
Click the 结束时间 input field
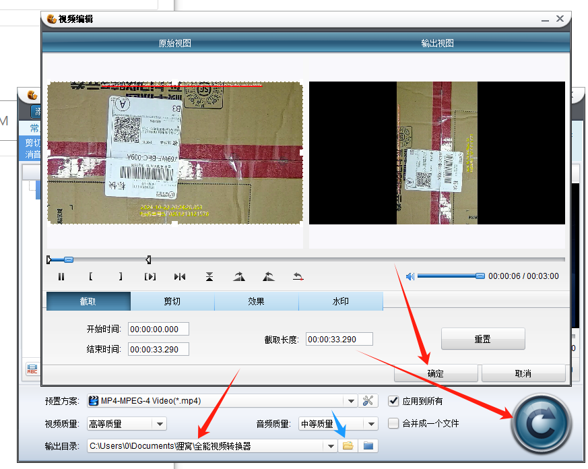pyautogui.click(x=158, y=349)
